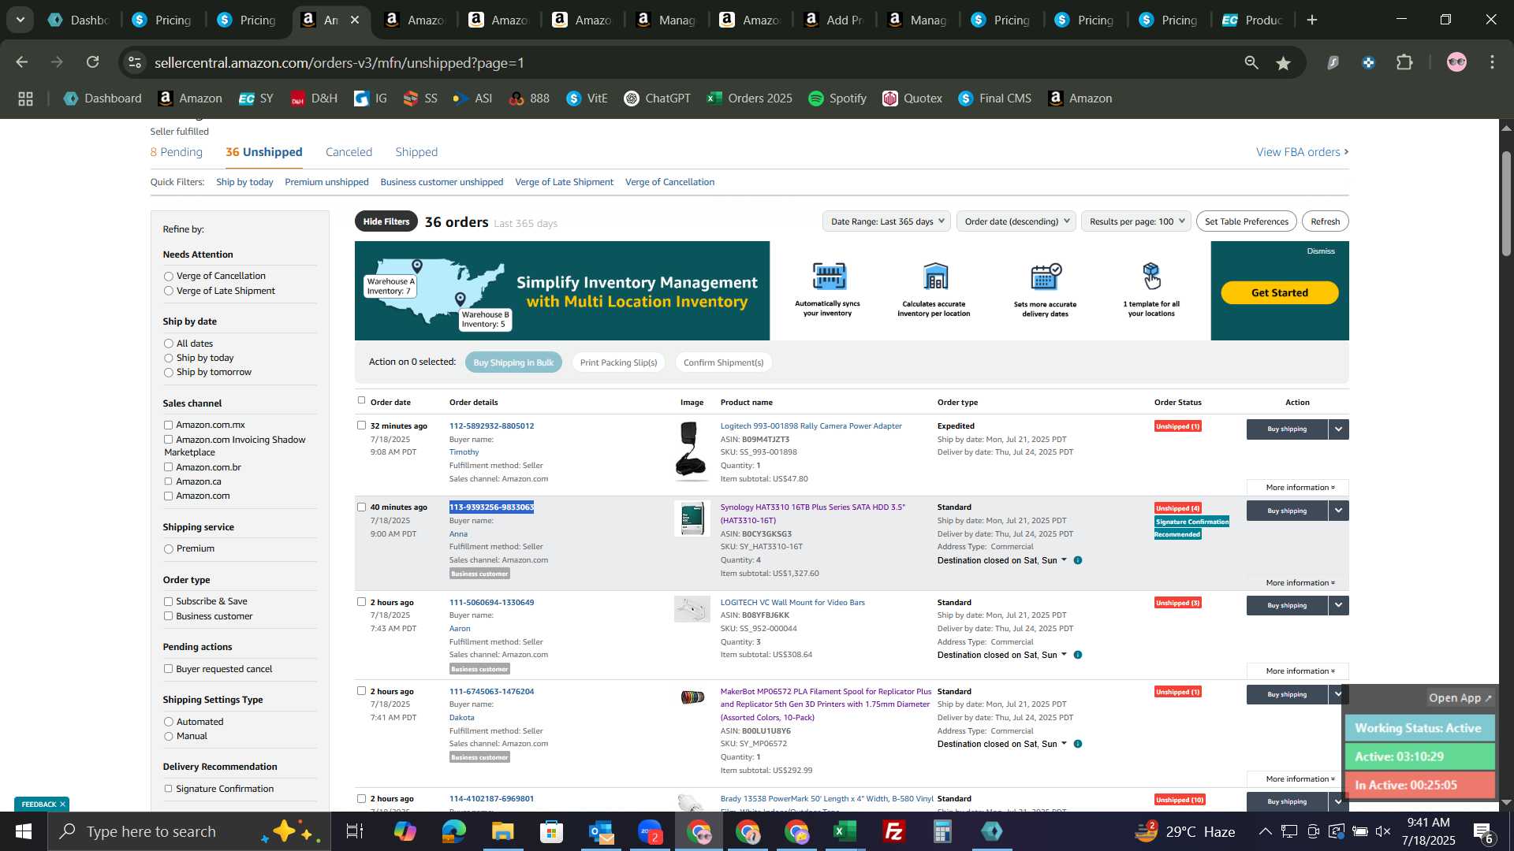This screenshot has width=1514, height=851.
Task: Expand the Buy shipping arrow for Aaron's order
Action: pos(1338,605)
